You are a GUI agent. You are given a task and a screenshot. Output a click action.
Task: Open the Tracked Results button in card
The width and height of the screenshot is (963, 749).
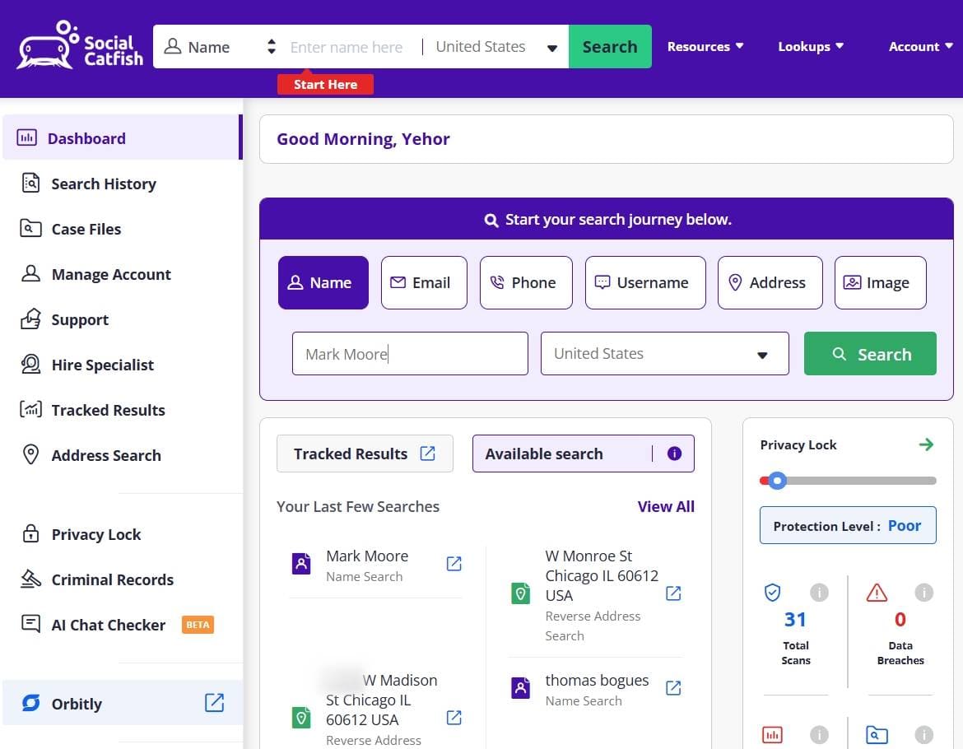click(365, 454)
